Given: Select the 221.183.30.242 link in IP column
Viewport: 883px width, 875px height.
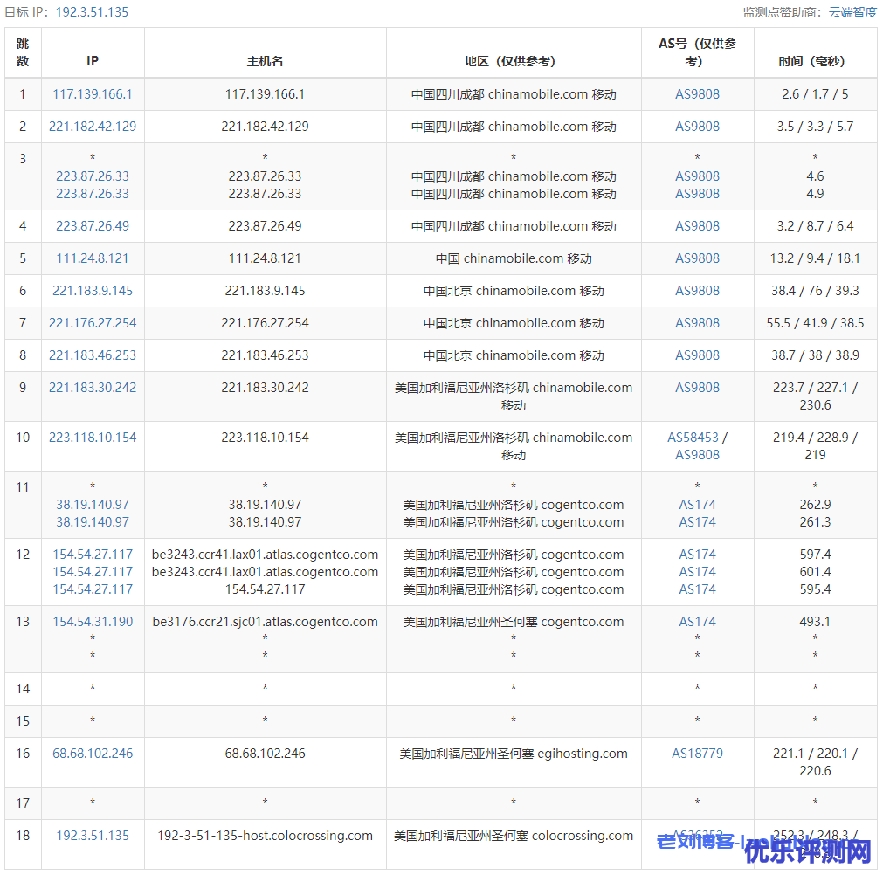Looking at the screenshot, I should click(93, 388).
